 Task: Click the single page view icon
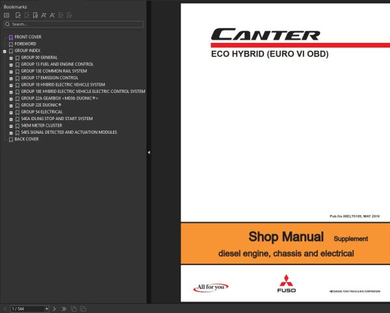point(73,308)
